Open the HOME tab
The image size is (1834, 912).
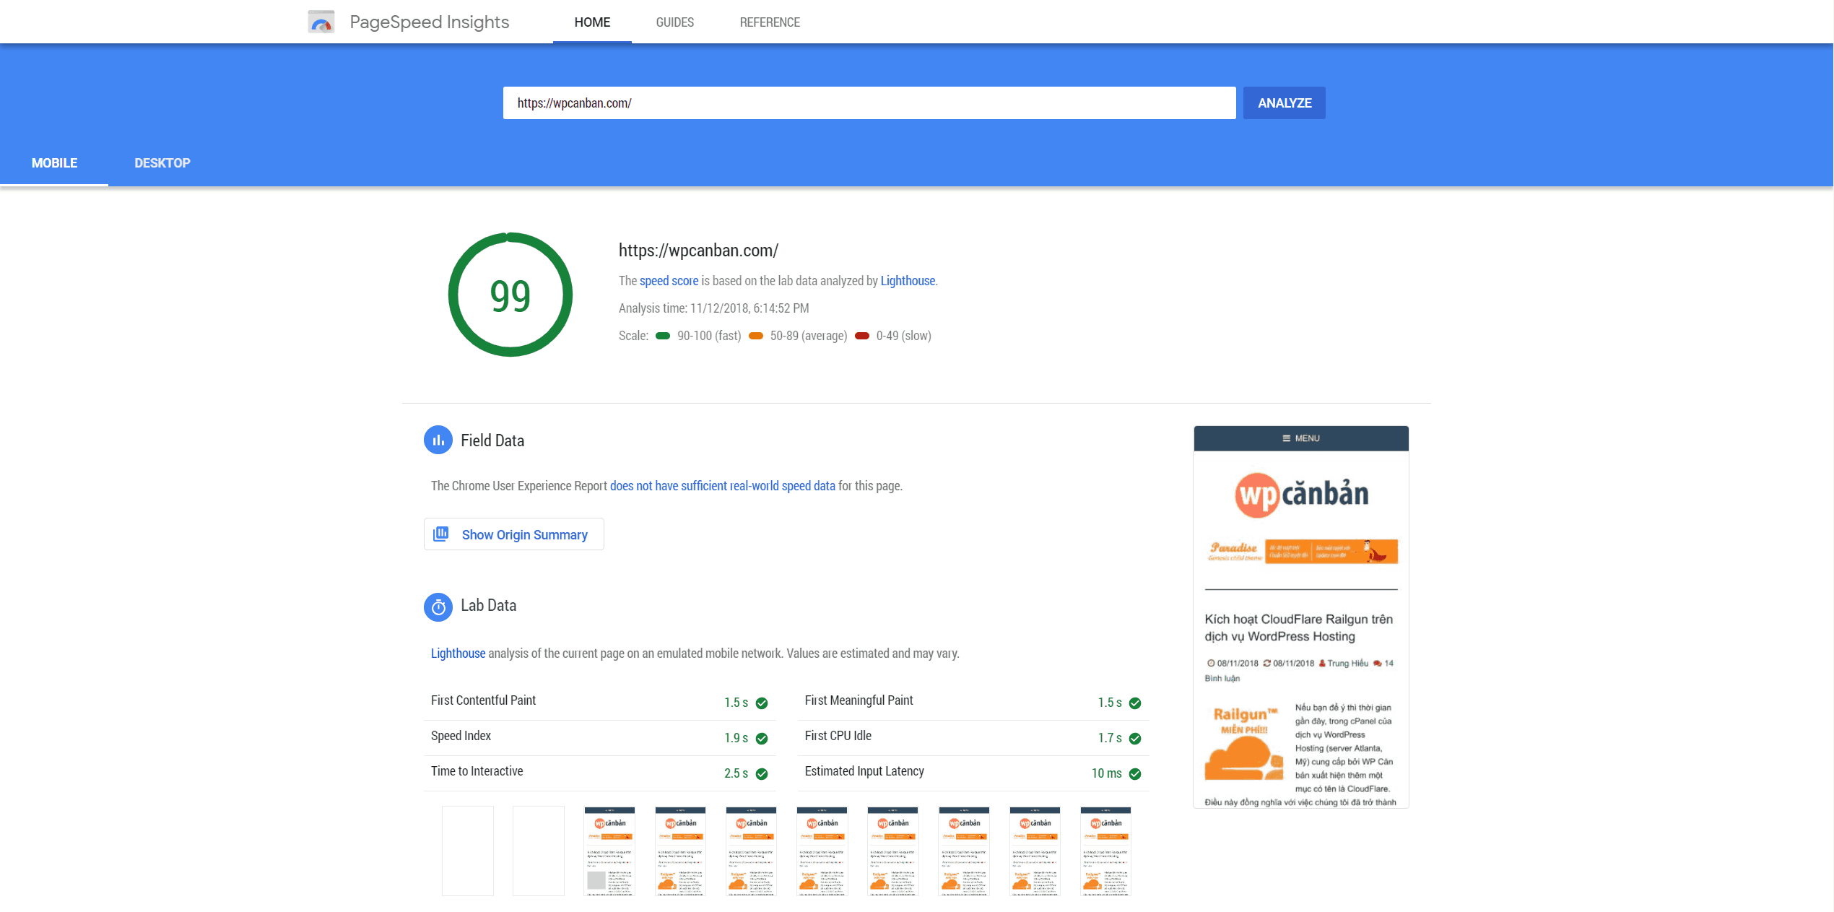[x=592, y=22]
